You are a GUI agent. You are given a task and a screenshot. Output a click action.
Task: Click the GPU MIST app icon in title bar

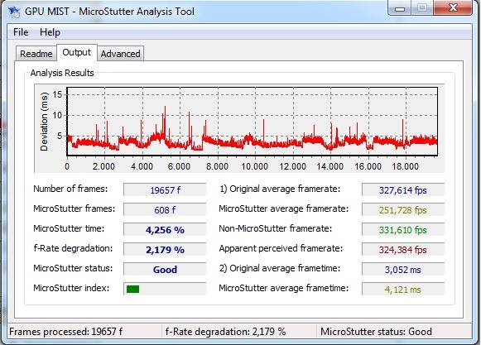pyautogui.click(x=14, y=12)
